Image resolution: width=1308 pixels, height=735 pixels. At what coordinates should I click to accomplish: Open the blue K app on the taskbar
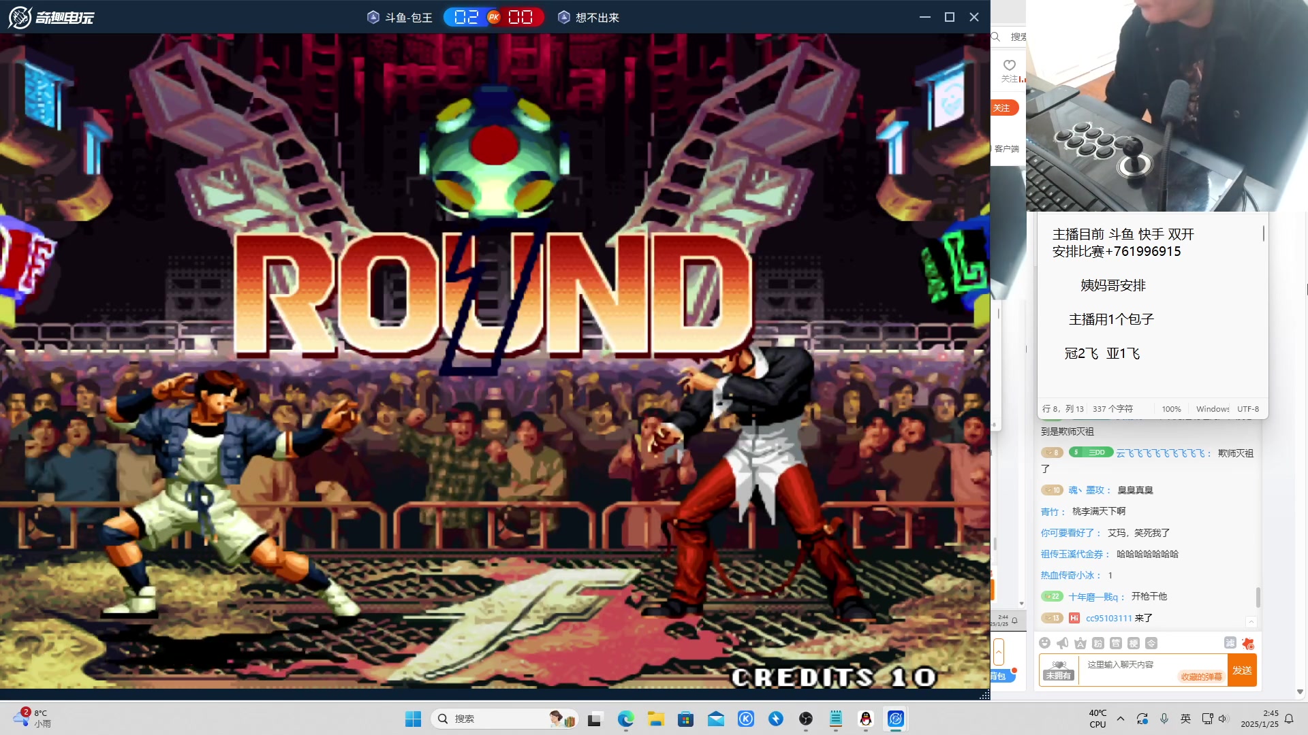[x=746, y=719]
